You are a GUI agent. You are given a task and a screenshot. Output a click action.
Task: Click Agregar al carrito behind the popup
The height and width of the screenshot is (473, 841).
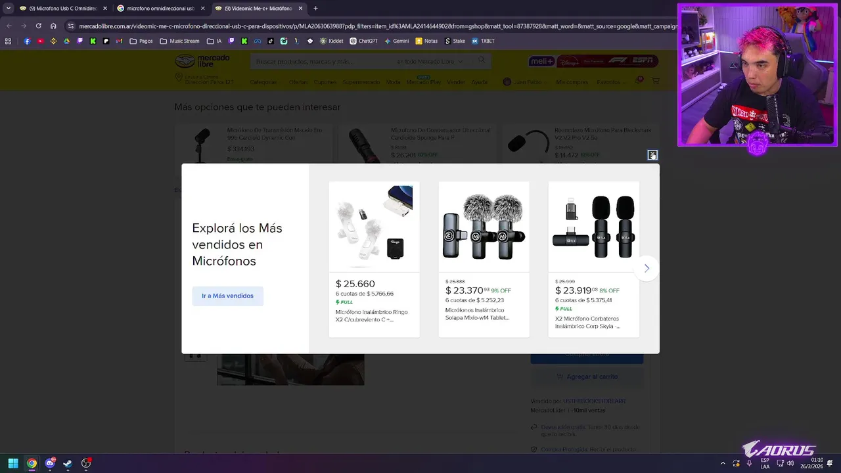tap(587, 376)
